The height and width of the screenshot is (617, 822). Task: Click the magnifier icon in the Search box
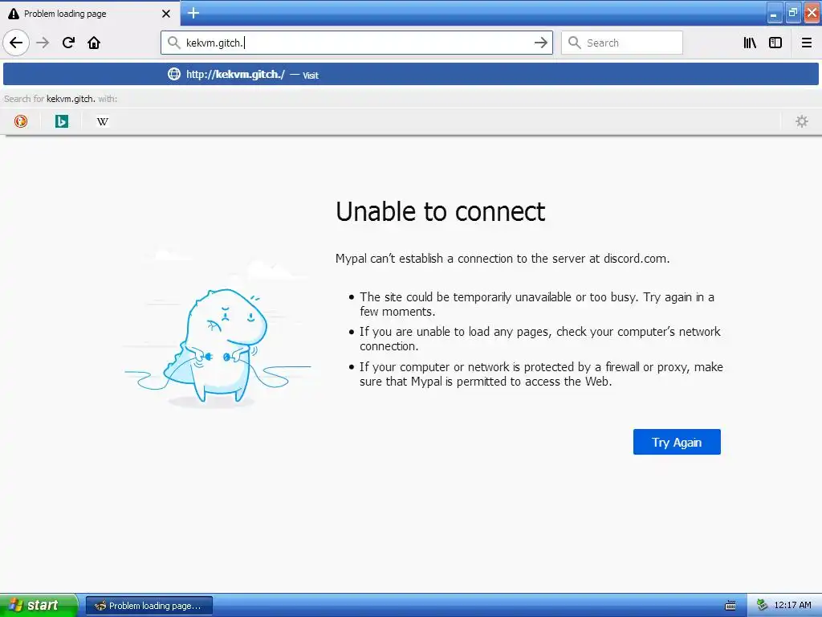click(575, 43)
